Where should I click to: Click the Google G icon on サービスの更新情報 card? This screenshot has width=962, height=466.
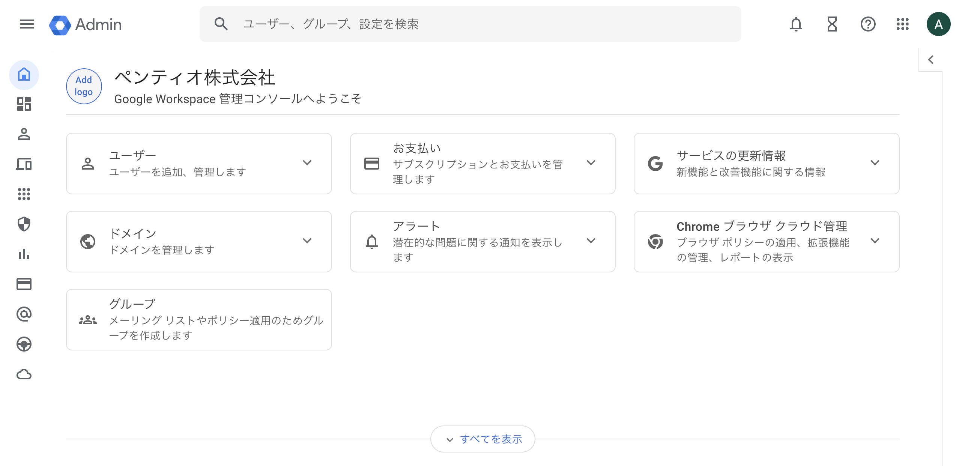(x=655, y=164)
